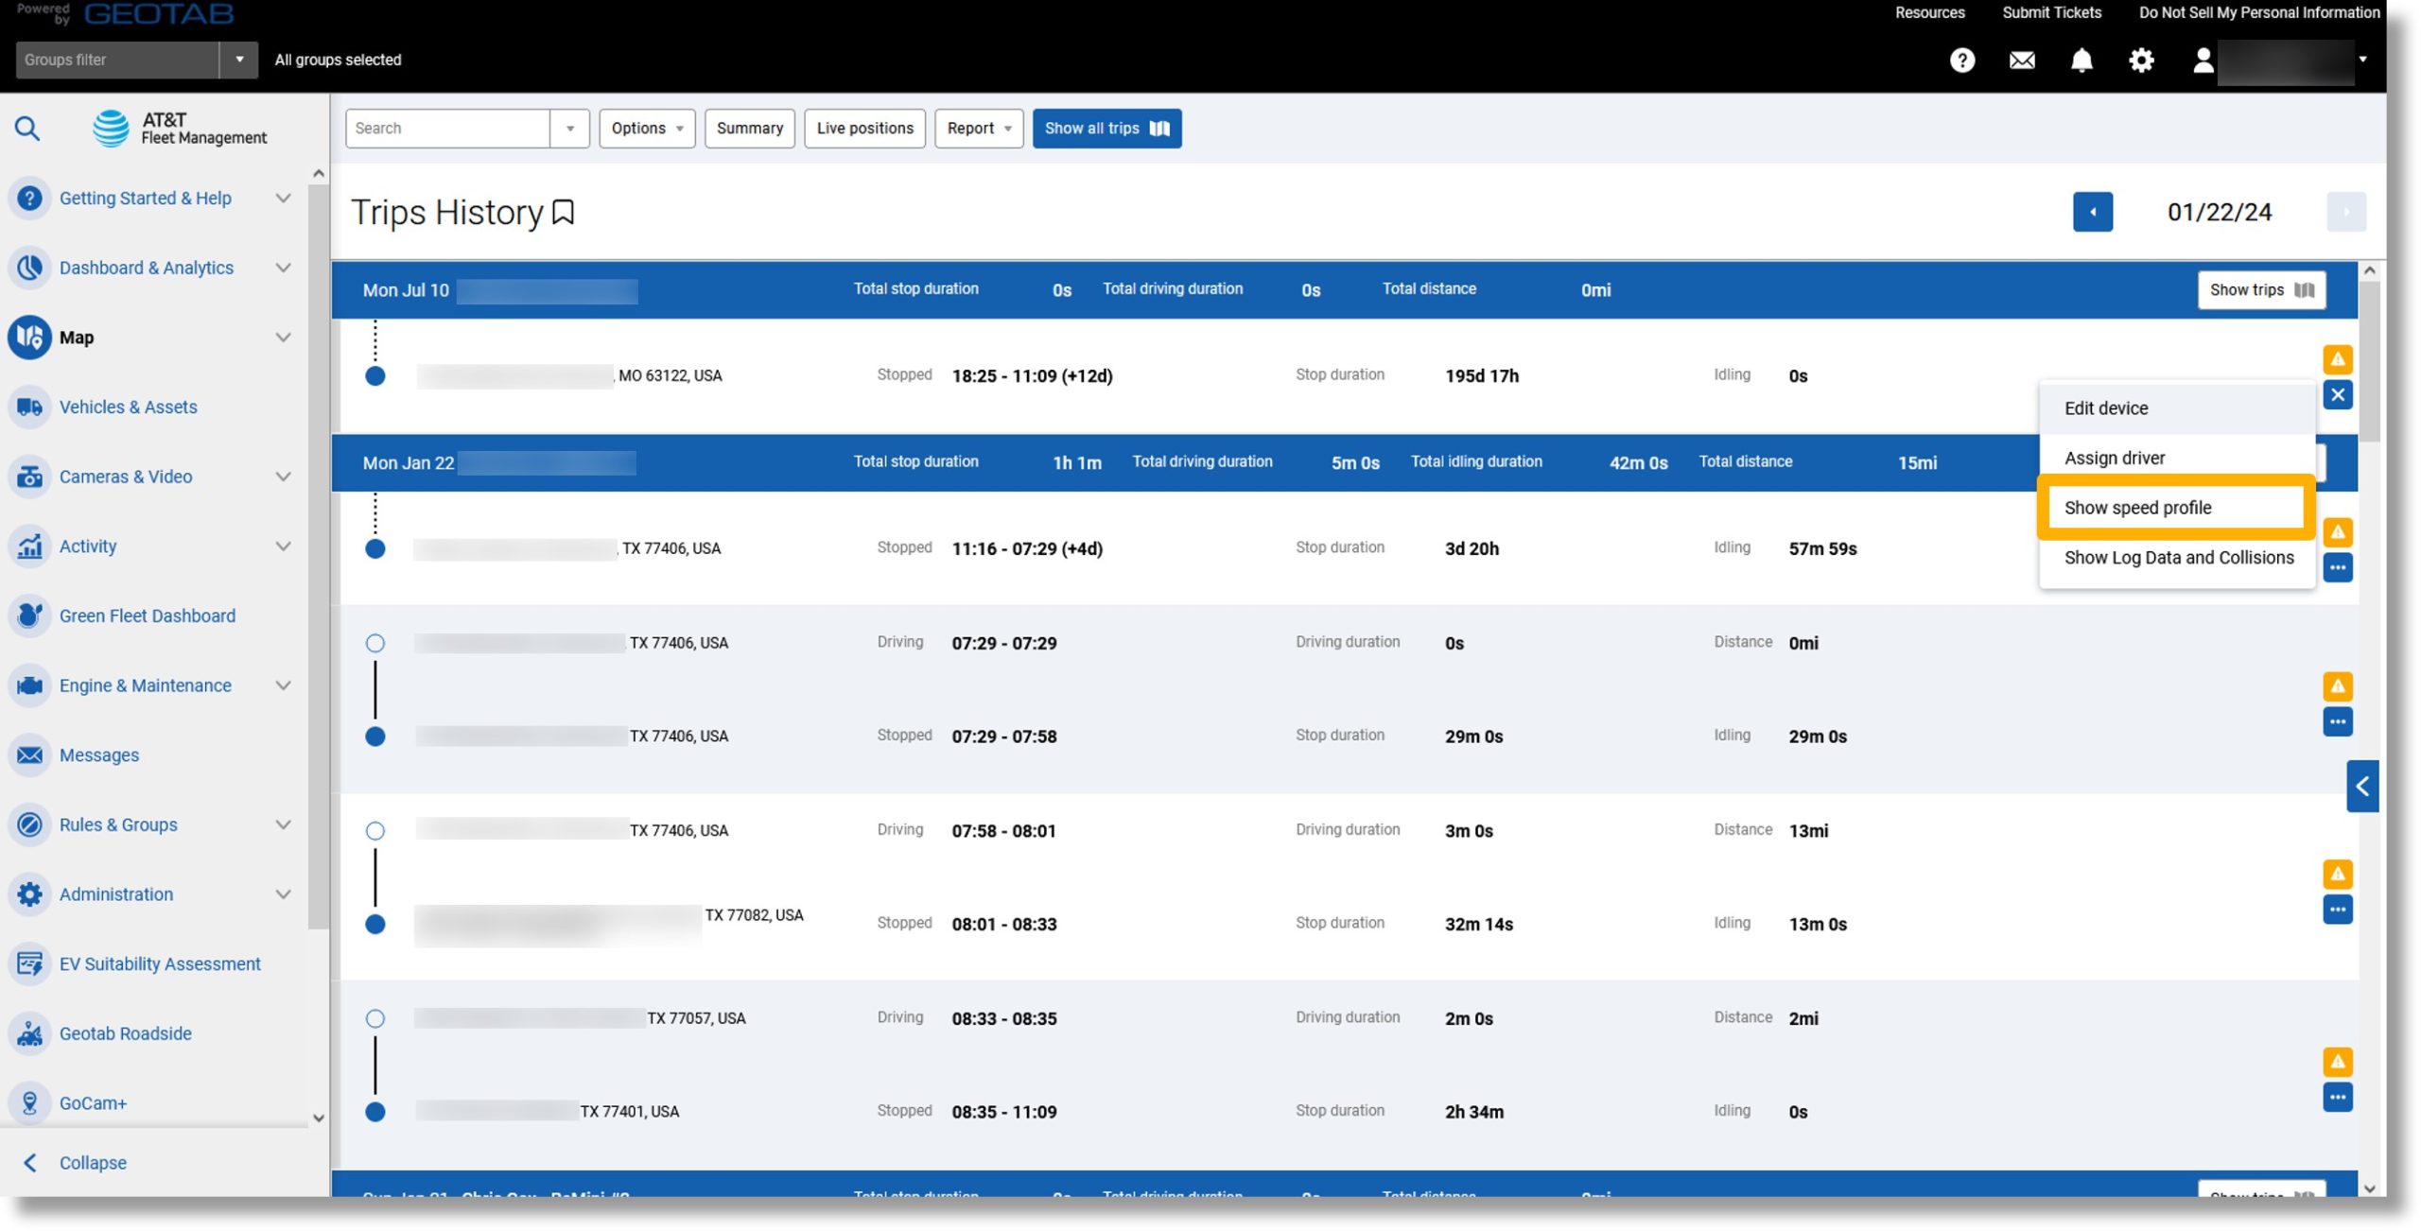Viewport: 2421px width, 1231px height.
Task: Click the sidebar scrollbar down arrow
Action: click(x=319, y=1118)
